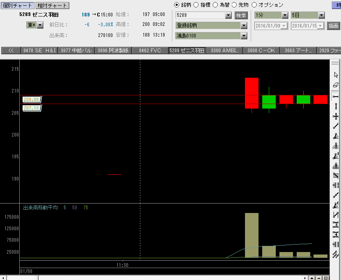Viewport: 341px width, 280px height.
Task: Click the 11:30 time axis label
Action: click(x=122, y=265)
